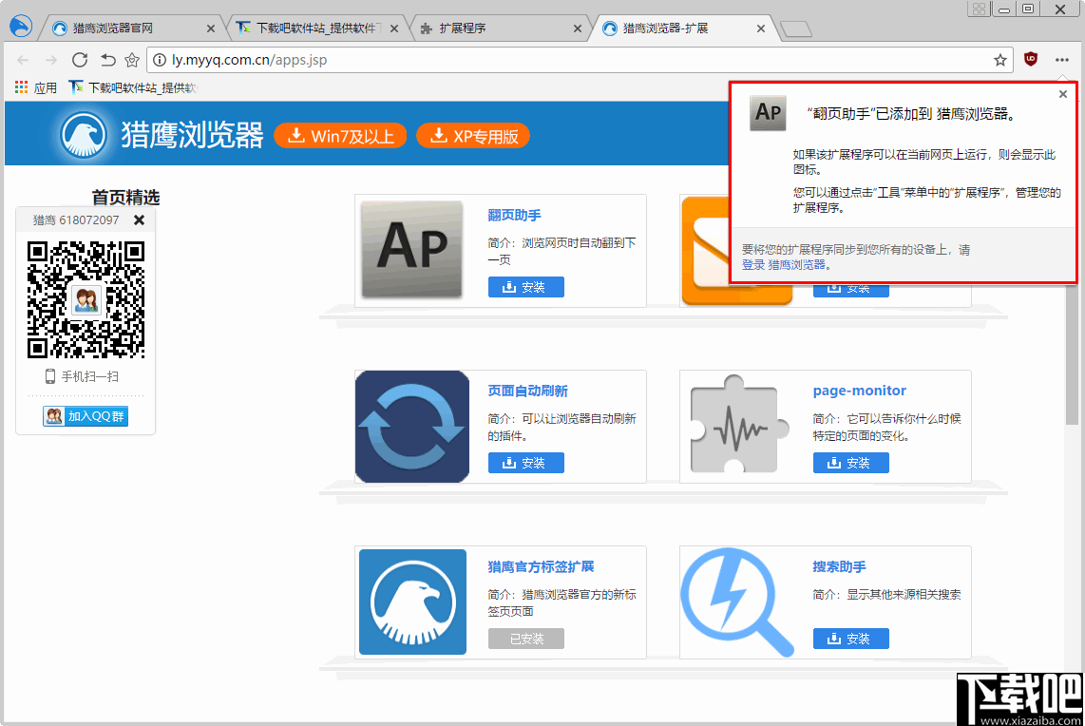This screenshot has width=1085, height=726.
Task: Click 登录 猎鹰浏览器 sign-in link
Action: 786,265
